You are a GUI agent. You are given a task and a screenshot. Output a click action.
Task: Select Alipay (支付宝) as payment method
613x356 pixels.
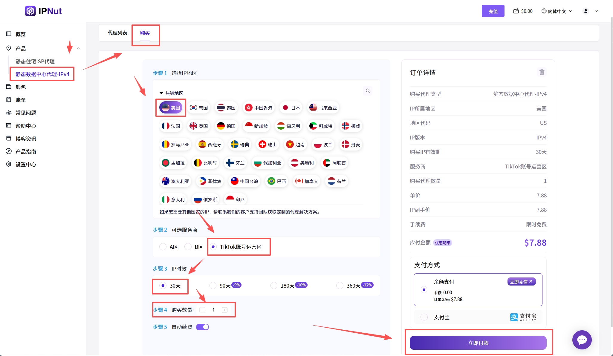coord(424,317)
